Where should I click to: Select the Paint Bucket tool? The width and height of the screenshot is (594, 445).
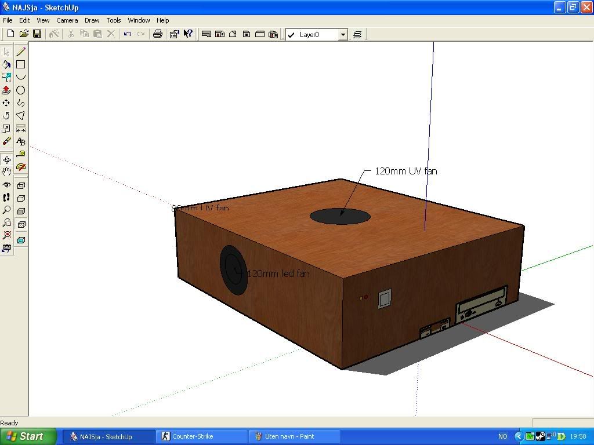coord(6,65)
